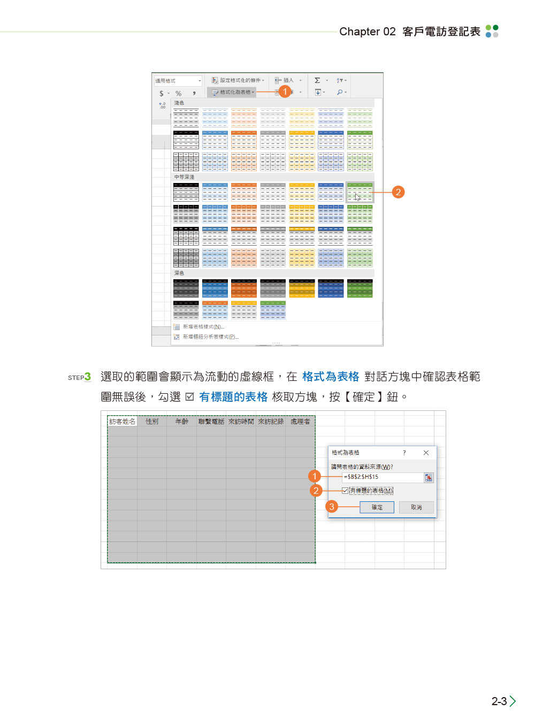
Task: Click the find and select magnifier icon
Action: 340,93
